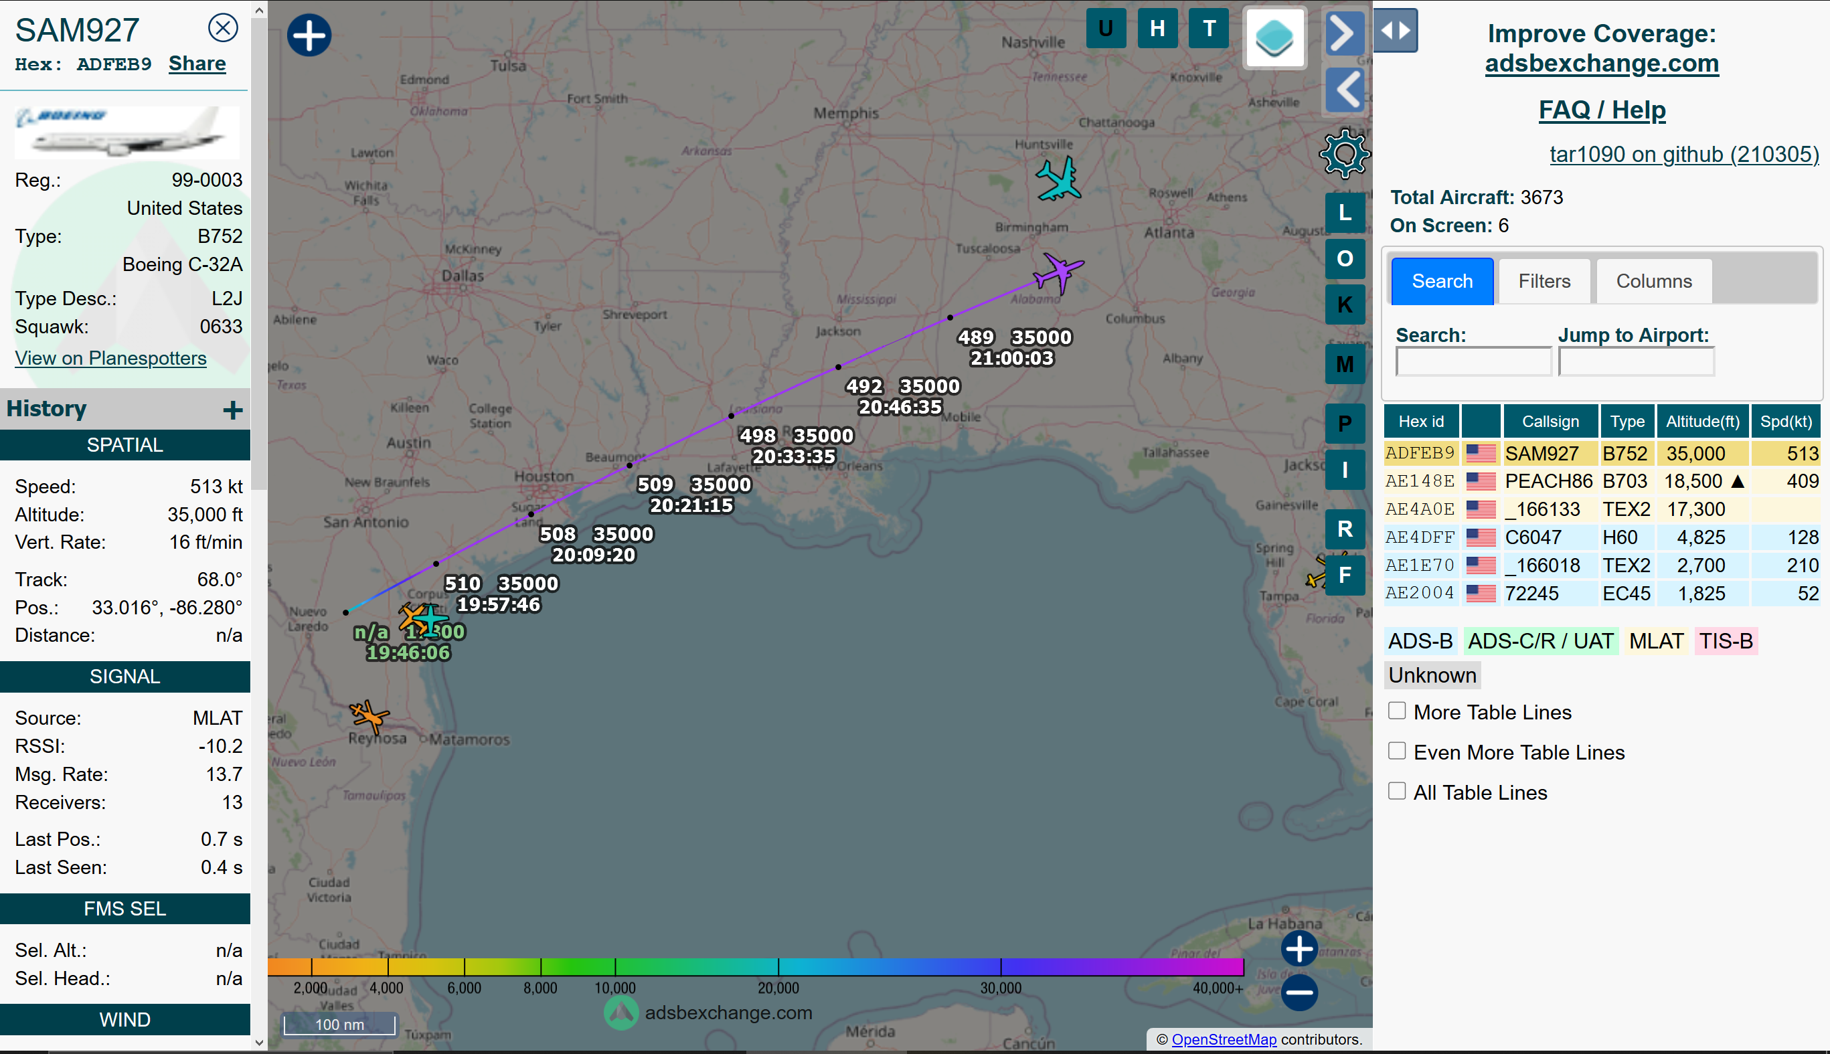
Task: Open tar1090 on github link
Action: click(1684, 154)
